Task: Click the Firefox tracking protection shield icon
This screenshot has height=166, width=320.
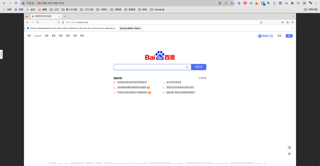Action: pos(59,22)
